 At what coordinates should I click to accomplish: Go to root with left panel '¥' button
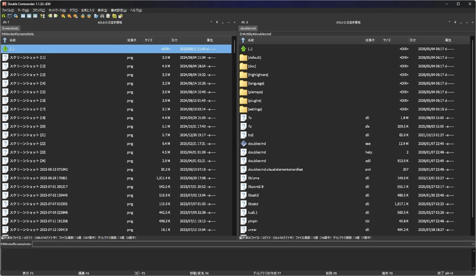click(x=217, y=22)
